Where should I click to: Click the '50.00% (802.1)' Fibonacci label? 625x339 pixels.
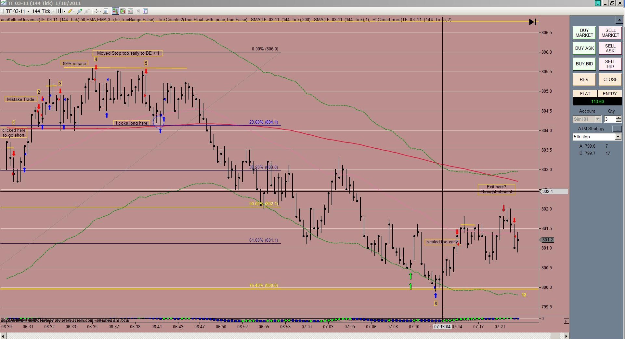pyautogui.click(x=264, y=204)
